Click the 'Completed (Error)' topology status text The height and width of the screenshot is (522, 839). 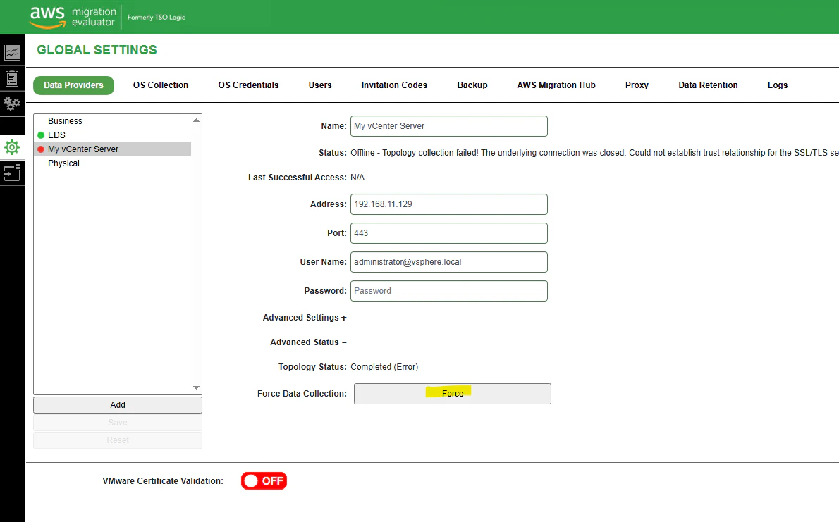coord(384,367)
